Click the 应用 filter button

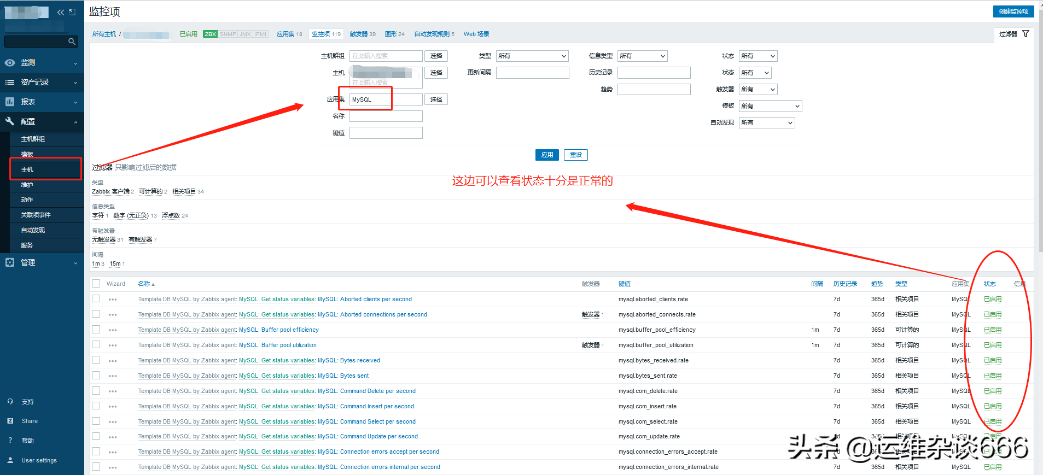547,155
